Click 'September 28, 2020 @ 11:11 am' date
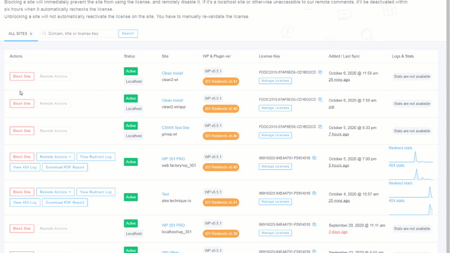The image size is (450, 253). coord(357,225)
